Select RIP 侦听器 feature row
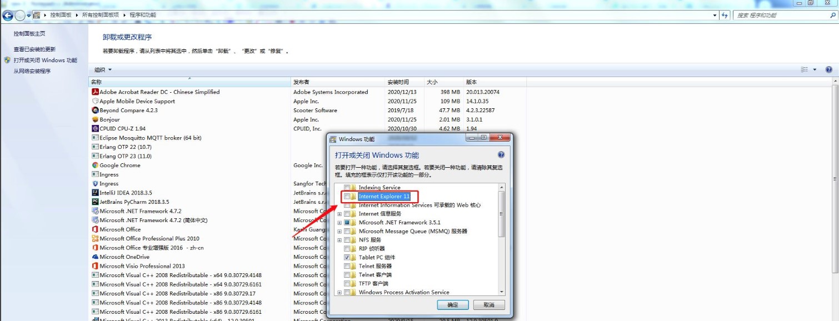 [x=372, y=249]
